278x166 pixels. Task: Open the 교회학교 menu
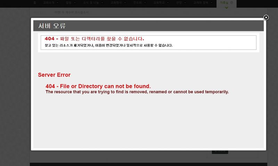tap(159, 3)
